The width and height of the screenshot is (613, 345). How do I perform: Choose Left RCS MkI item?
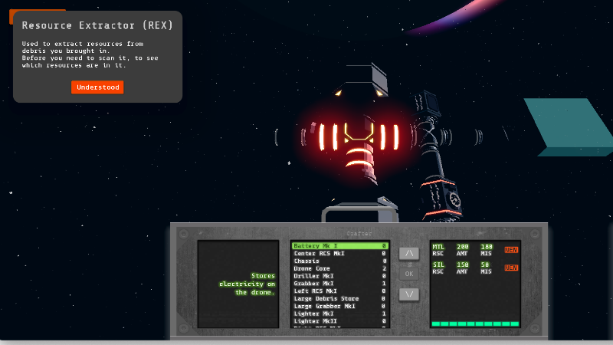pos(339,291)
